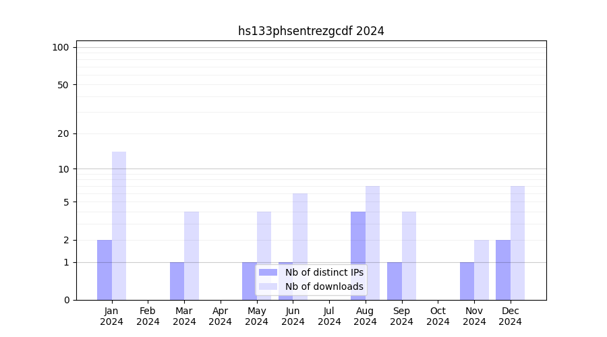This screenshot has width=607, height=337.
Task: Select the 'Nb of distinct IPs' legend label
Action: (324, 272)
